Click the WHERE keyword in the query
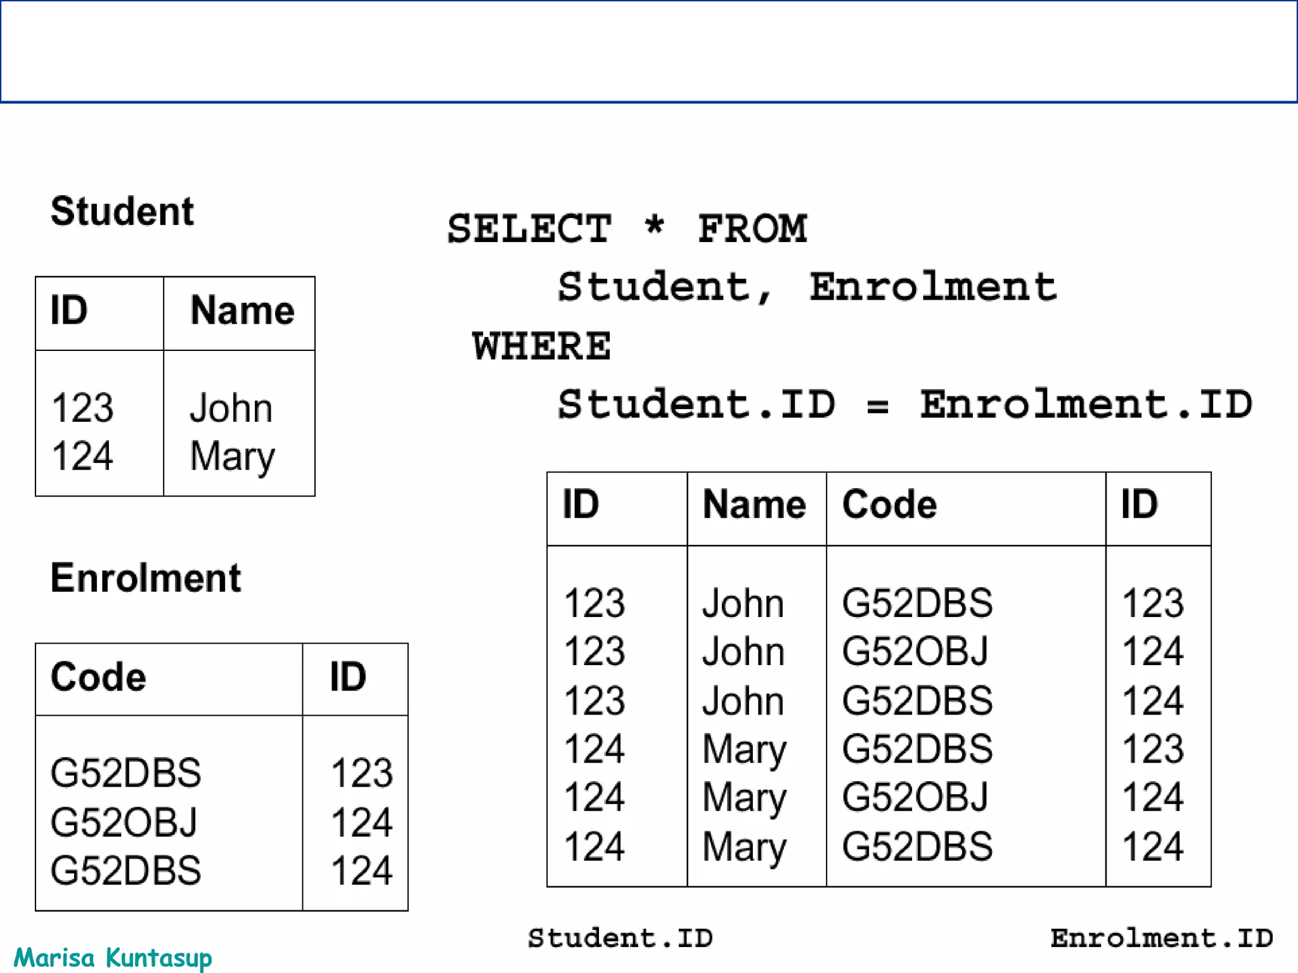1298x973 pixels. (542, 346)
